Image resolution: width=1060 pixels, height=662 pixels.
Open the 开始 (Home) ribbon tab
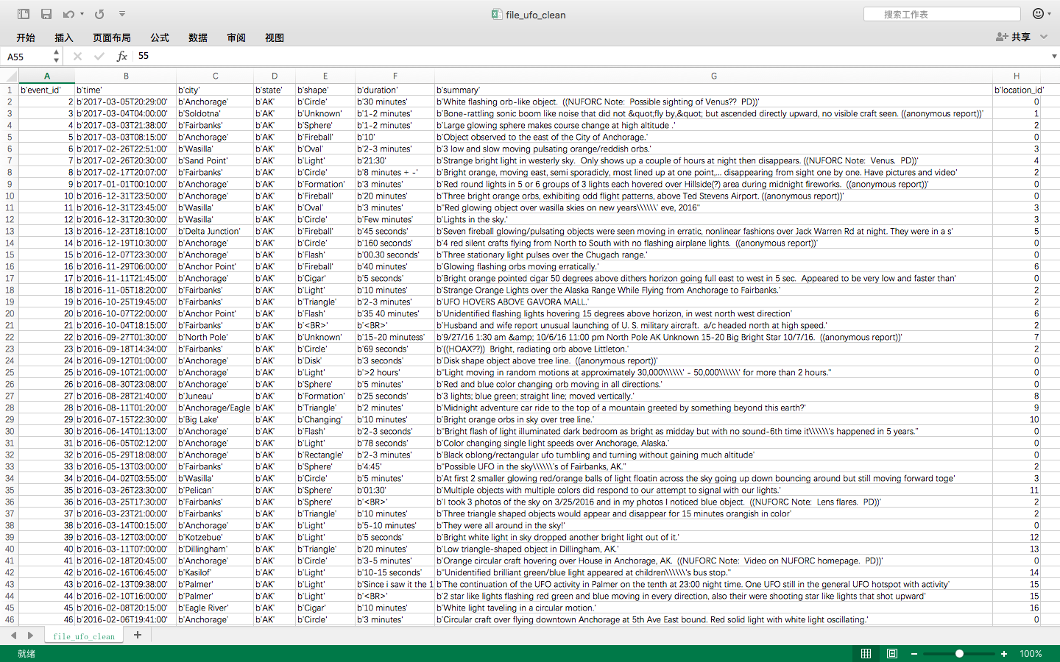point(26,38)
